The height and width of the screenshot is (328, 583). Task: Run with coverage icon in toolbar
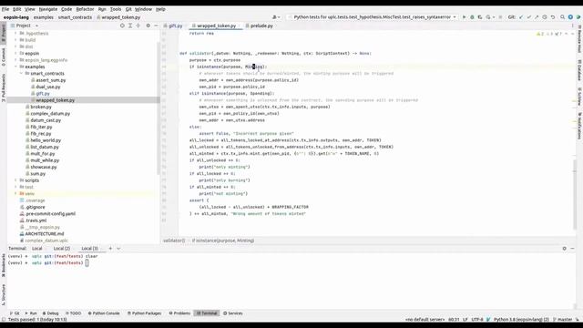[x=480, y=17]
